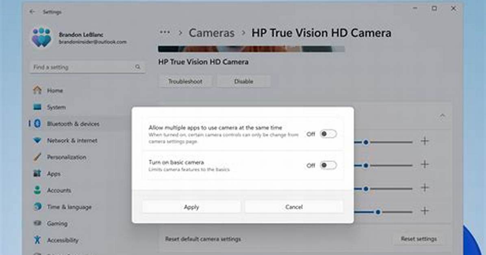
Task: Open Brandon LeBlanc account avatar
Action: click(x=41, y=37)
